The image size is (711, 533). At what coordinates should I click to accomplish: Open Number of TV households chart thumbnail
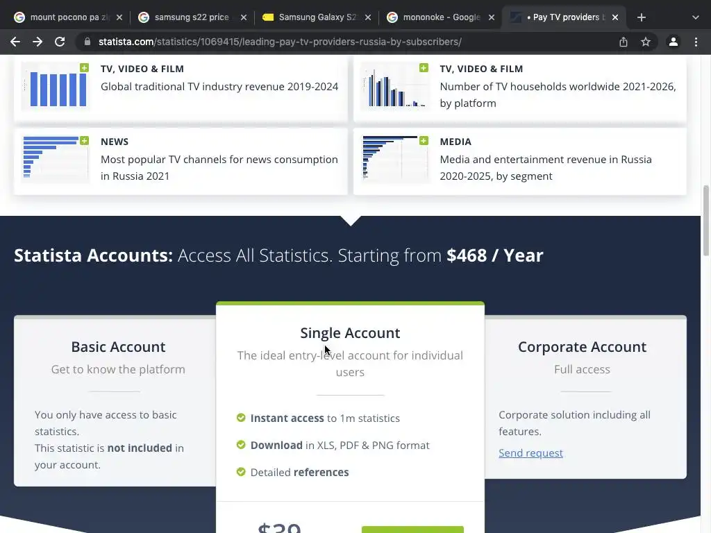(x=394, y=86)
